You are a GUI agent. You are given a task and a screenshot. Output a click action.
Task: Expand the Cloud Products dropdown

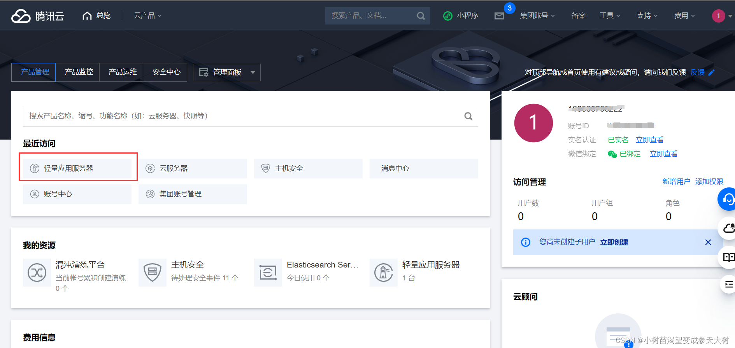pos(147,16)
